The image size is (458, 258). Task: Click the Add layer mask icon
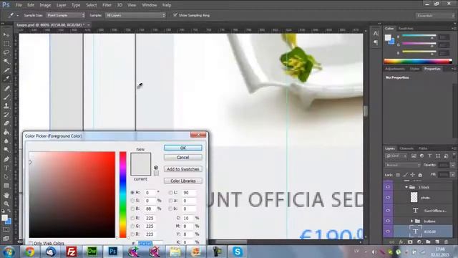(x=410, y=242)
